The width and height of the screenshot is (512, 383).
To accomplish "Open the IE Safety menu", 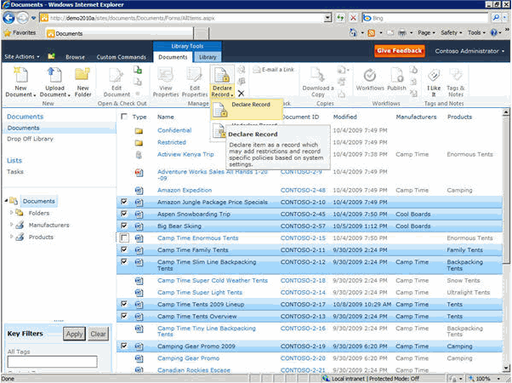I will point(452,32).
